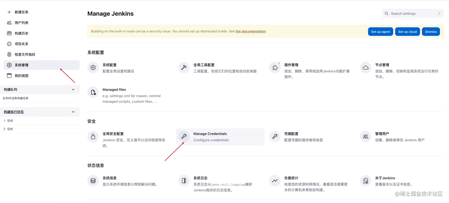Click the users icon of 管理用户

(x=365, y=137)
